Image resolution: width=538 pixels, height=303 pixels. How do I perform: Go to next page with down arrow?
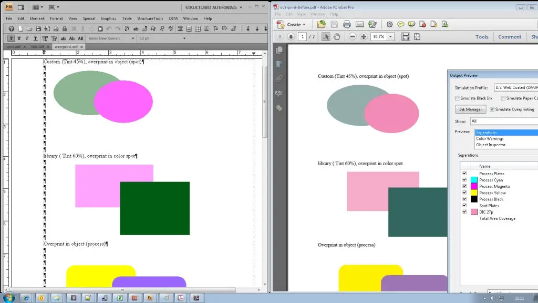coord(292,36)
